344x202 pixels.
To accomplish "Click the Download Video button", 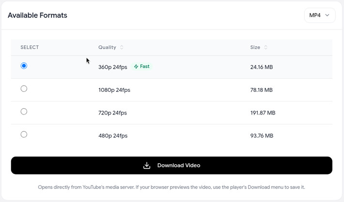I will (172, 165).
